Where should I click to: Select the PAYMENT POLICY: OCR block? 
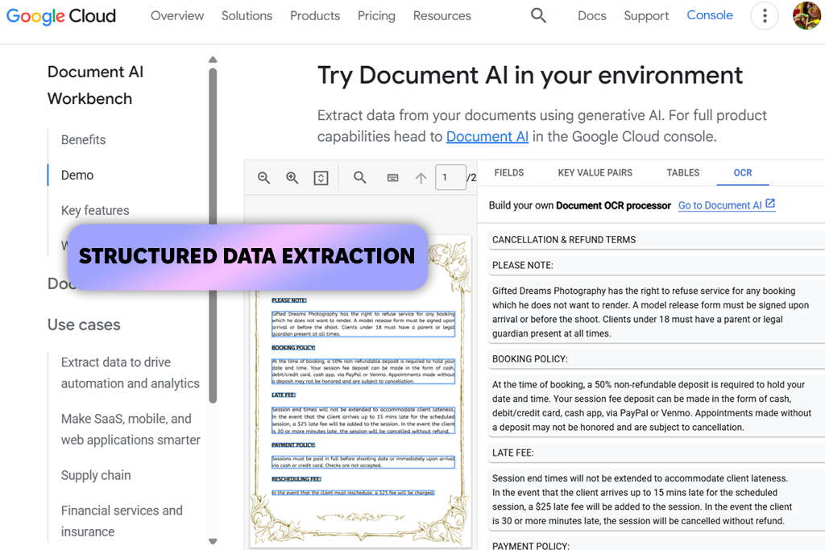657,544
